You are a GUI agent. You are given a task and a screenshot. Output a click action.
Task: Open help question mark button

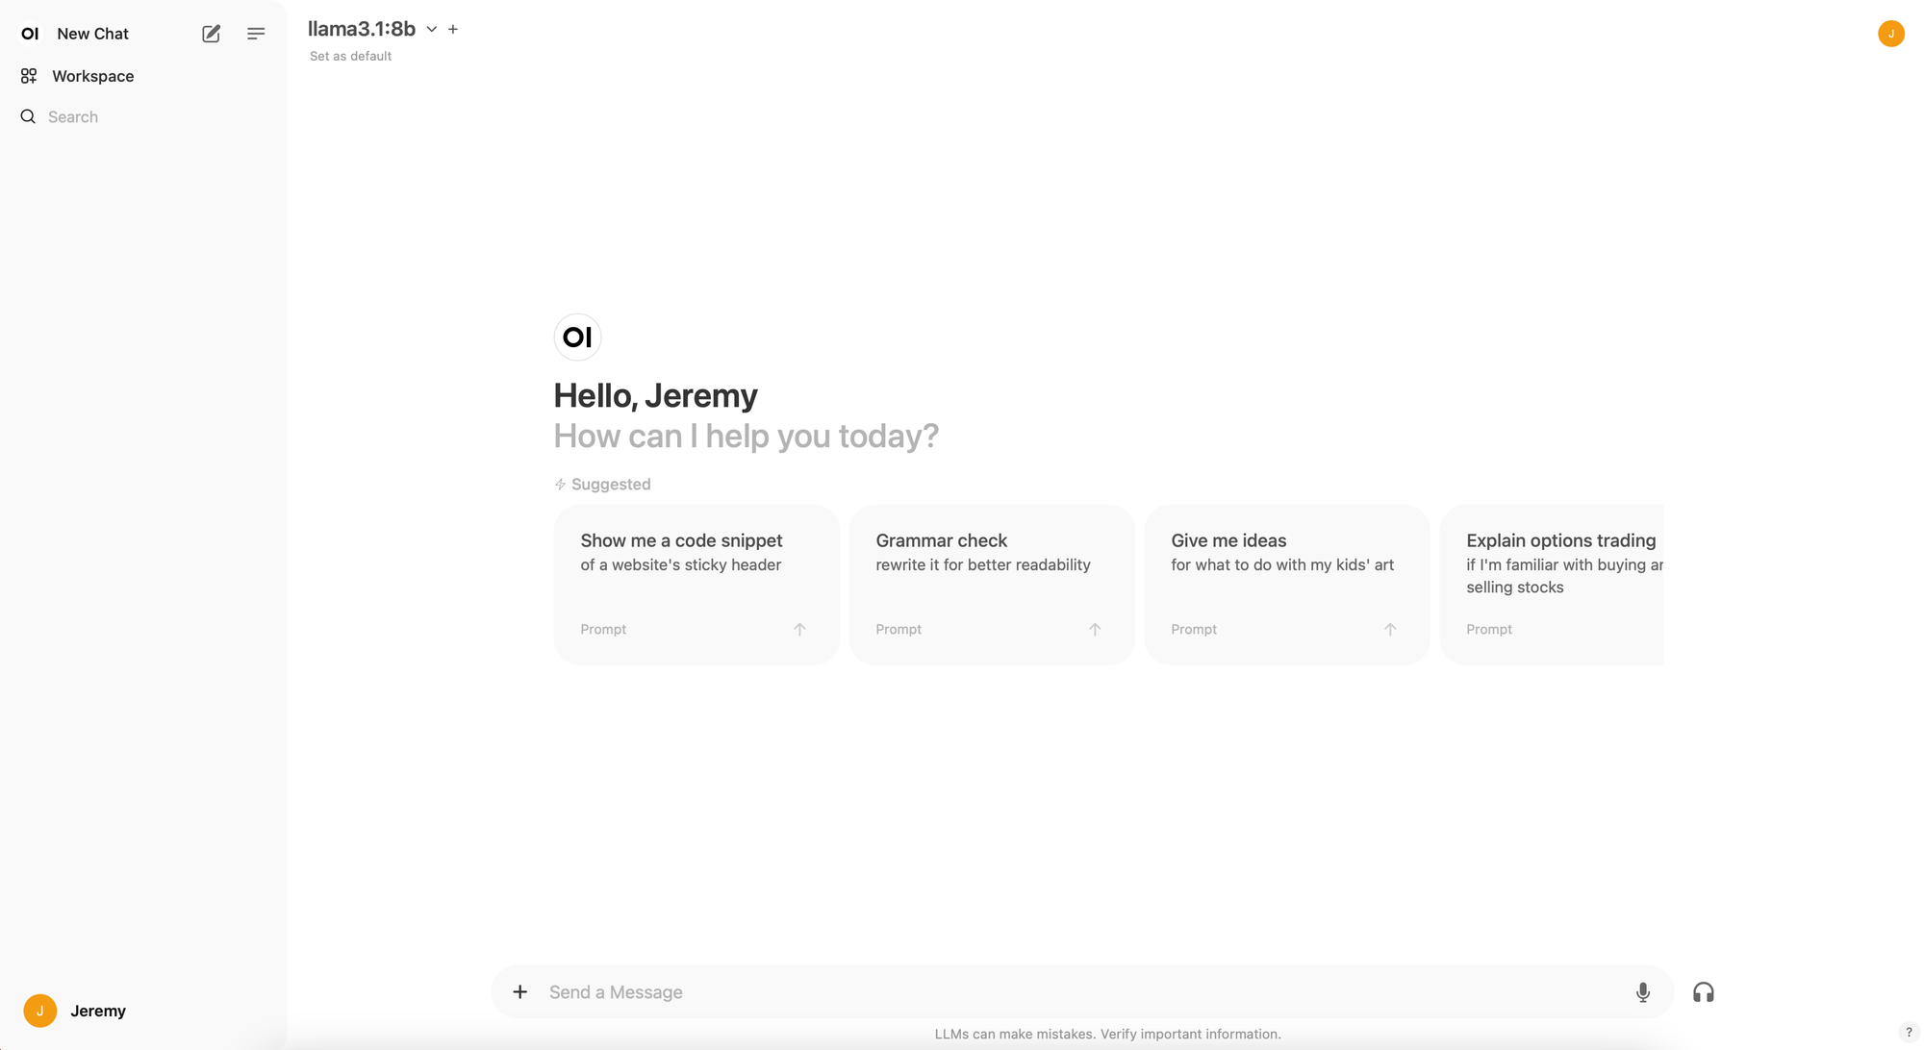click(1909, 1032)
